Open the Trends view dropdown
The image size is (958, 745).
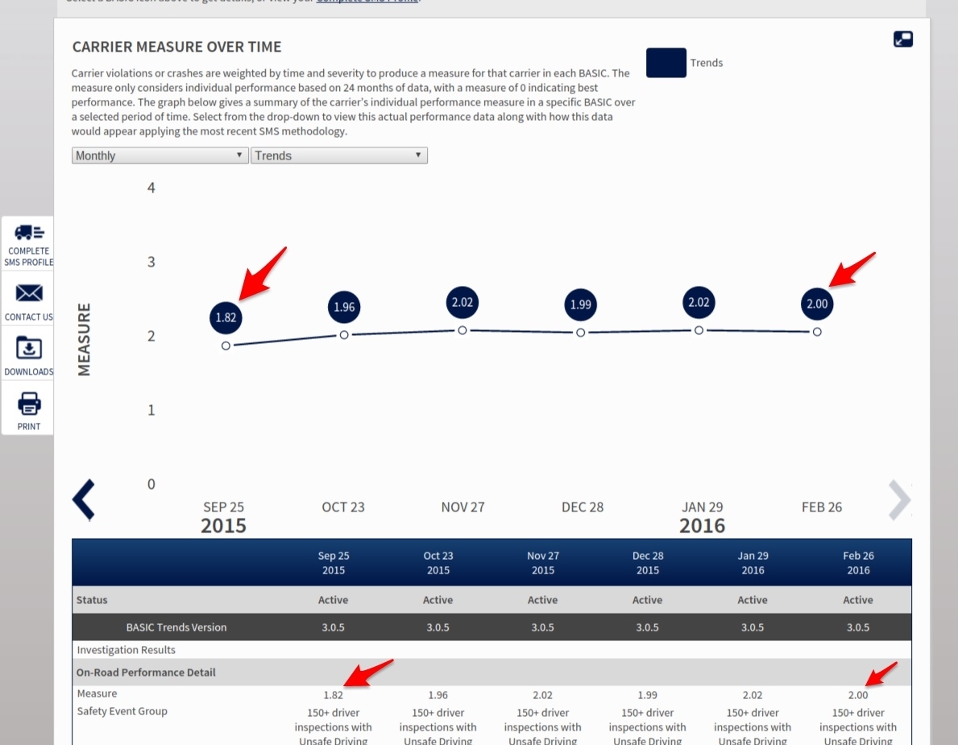(338, 155)
